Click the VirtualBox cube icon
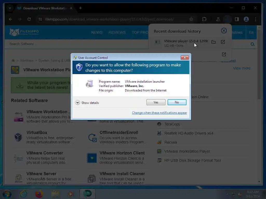Image resolution: width=266 pixels, height=199 pixels. click(x=18, y=137)
